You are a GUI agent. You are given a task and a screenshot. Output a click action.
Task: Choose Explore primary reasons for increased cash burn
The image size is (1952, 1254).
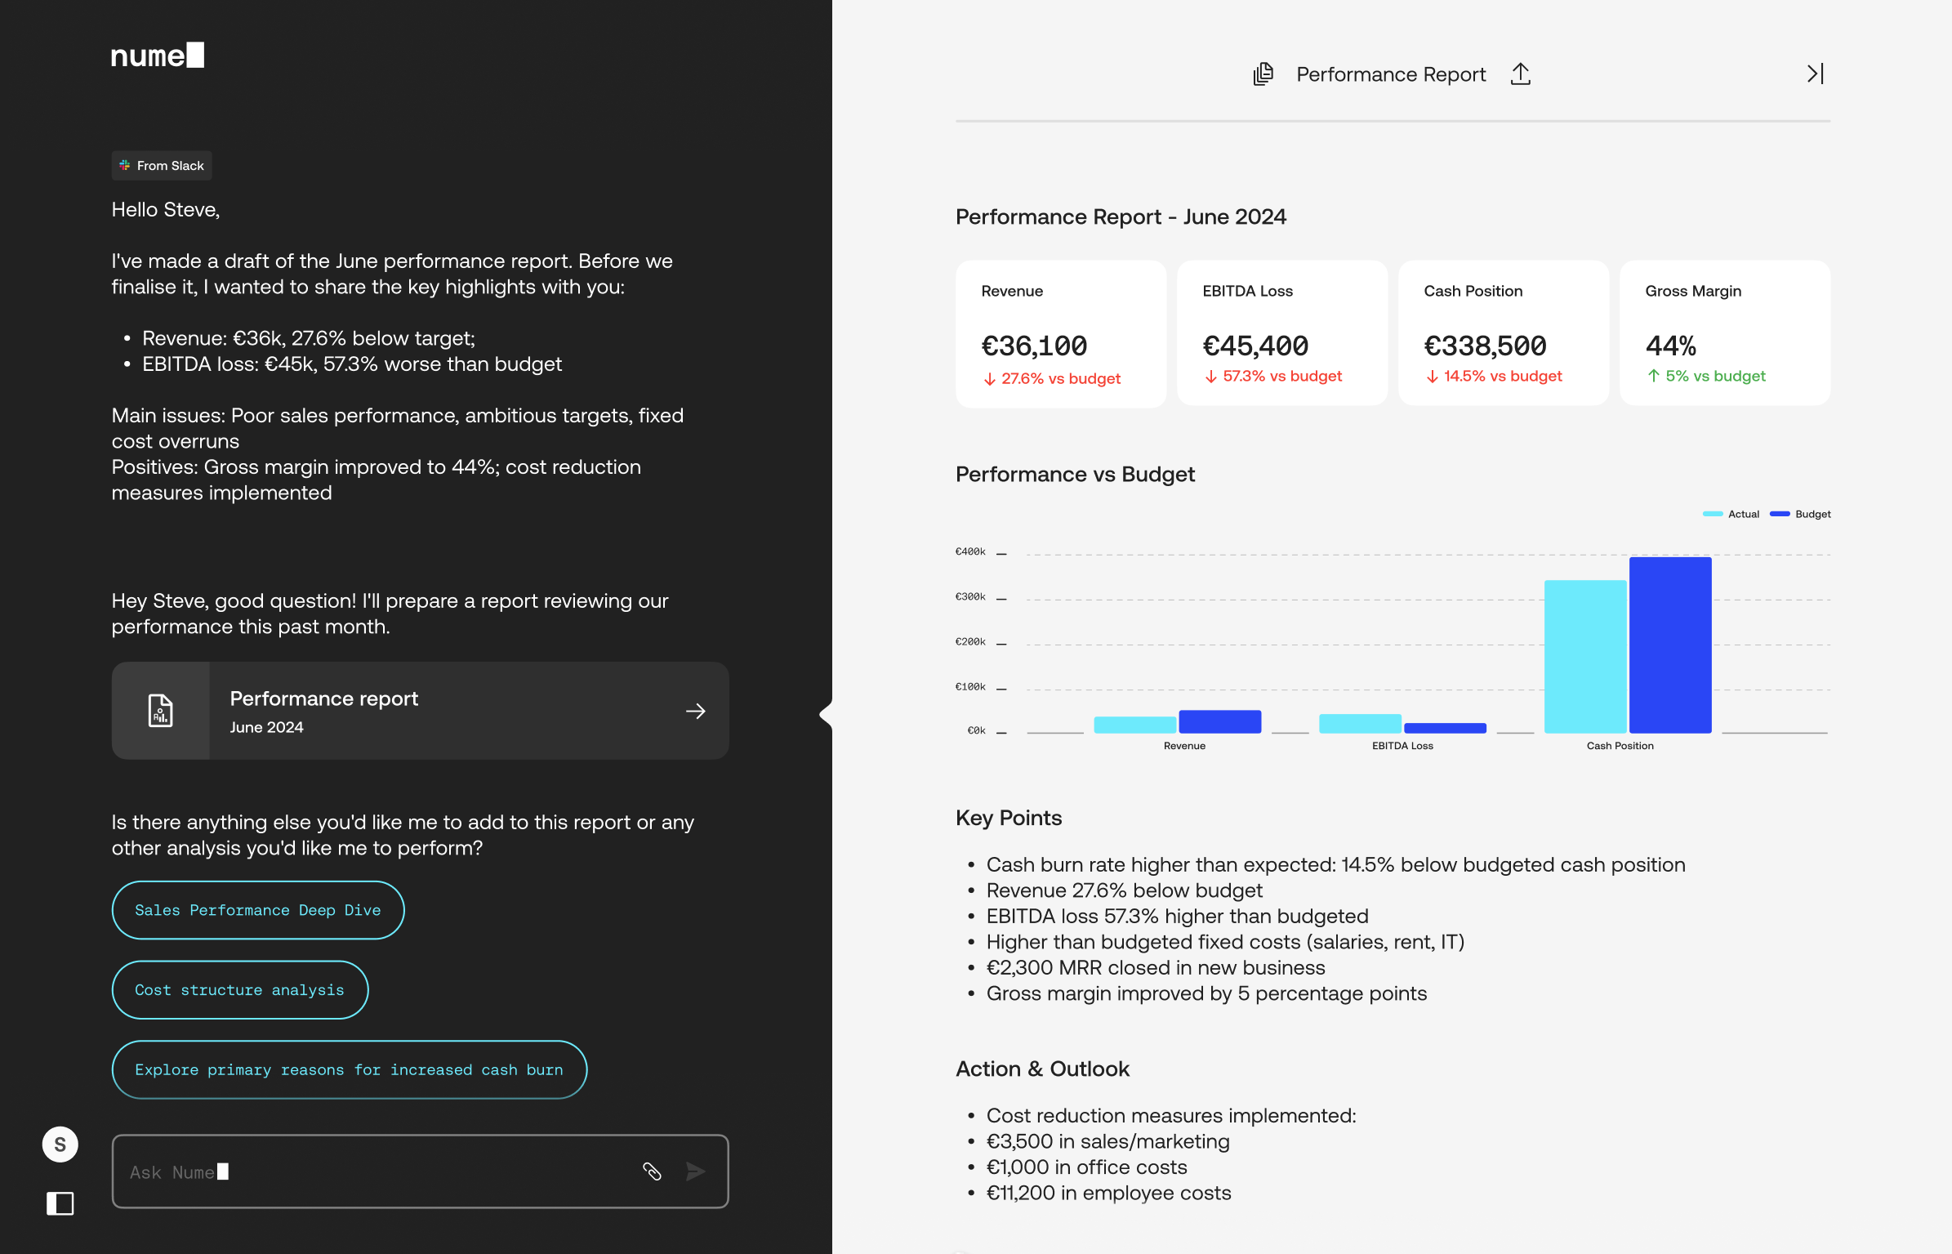tap(349, 1069)
